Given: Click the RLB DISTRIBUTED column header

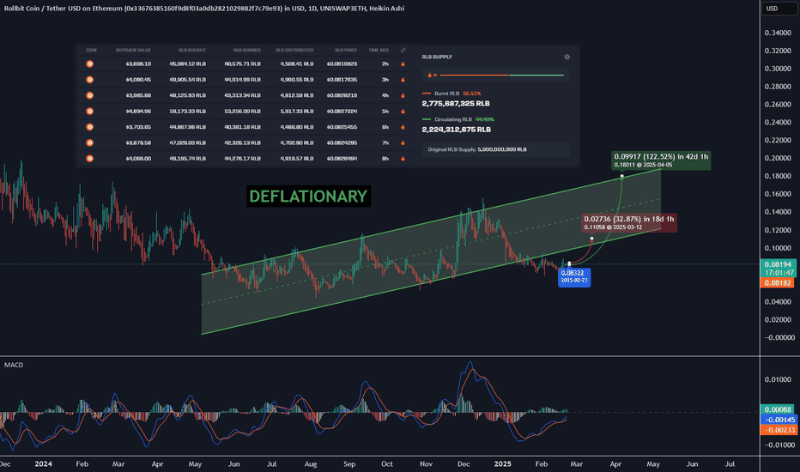Looking at the screenshot, I should pyautogui.click(x=294, y=50).
